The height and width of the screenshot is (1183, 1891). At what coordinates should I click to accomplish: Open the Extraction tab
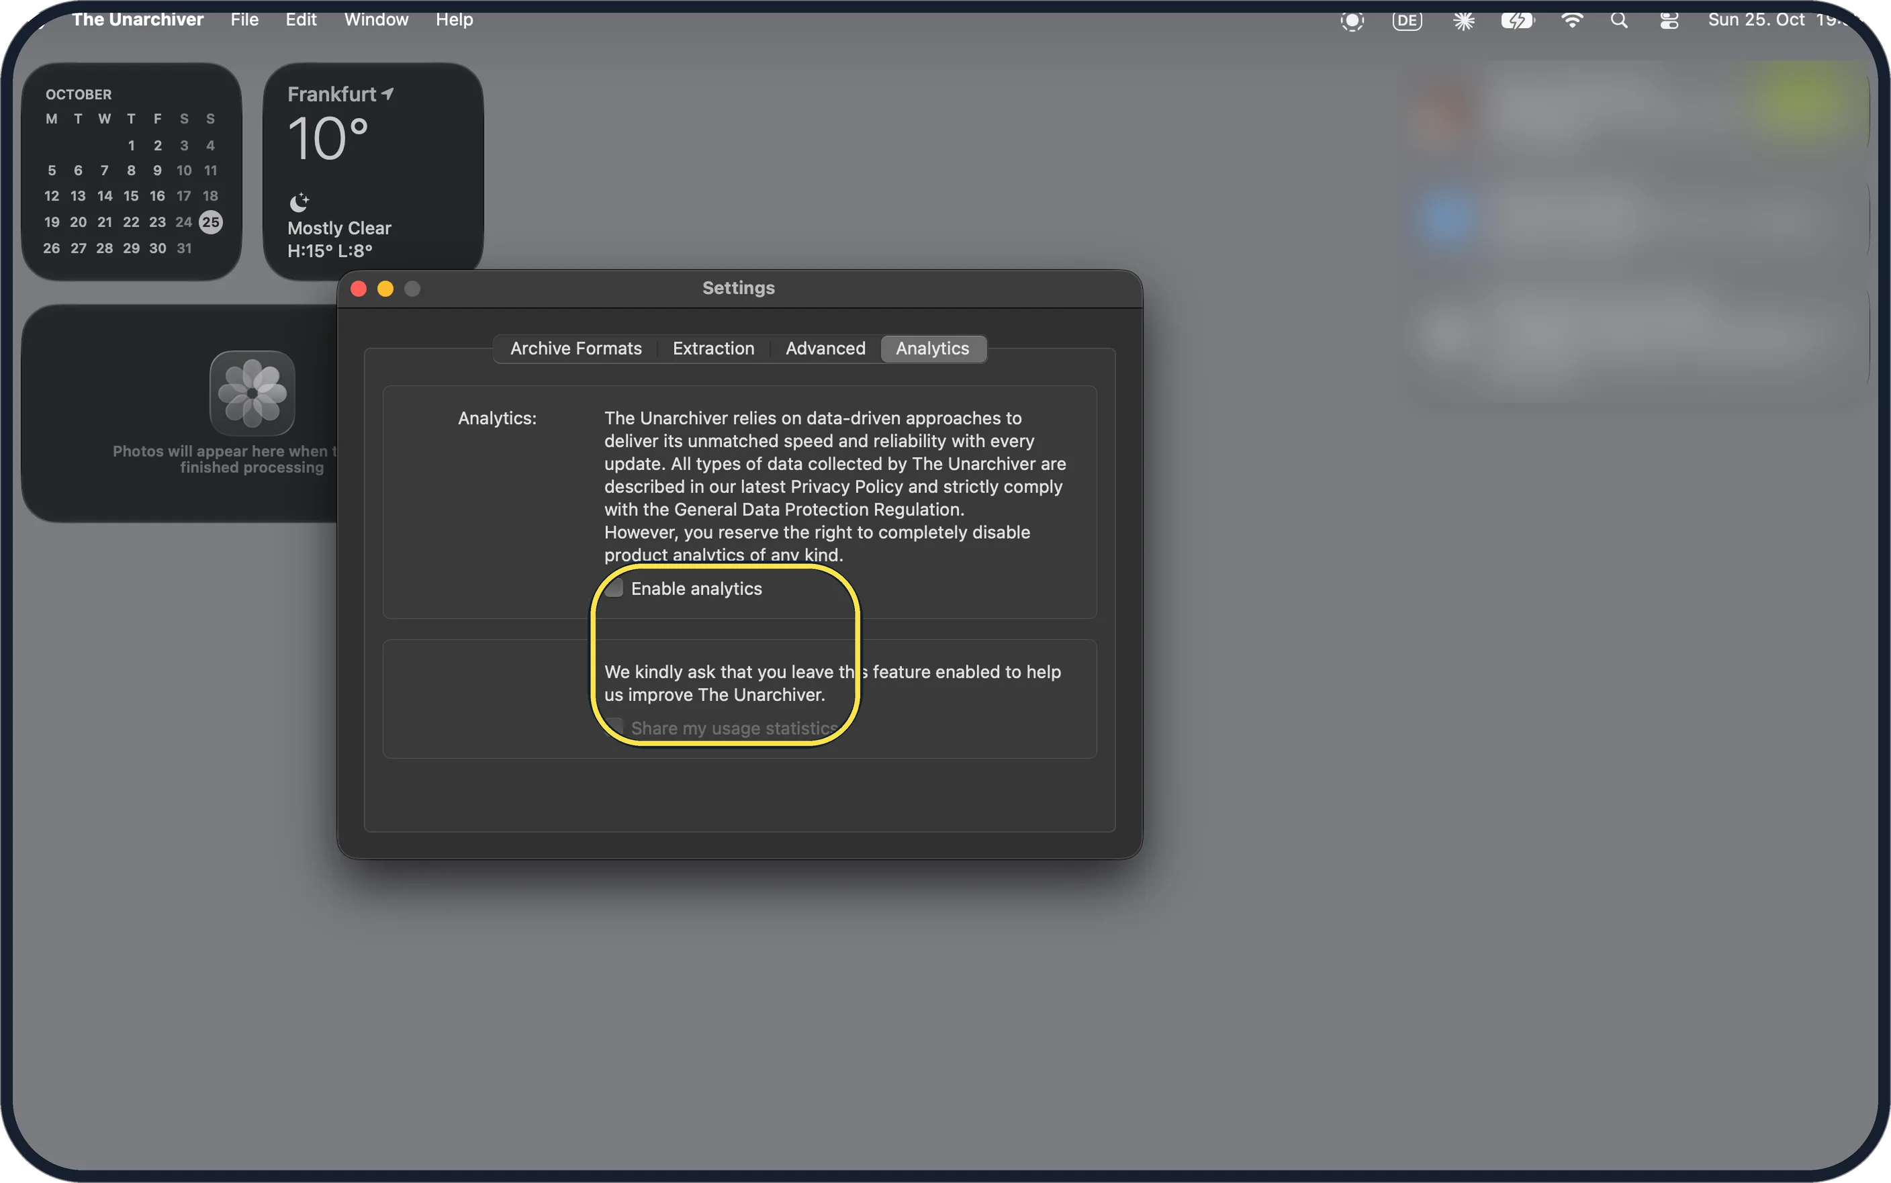714,348
